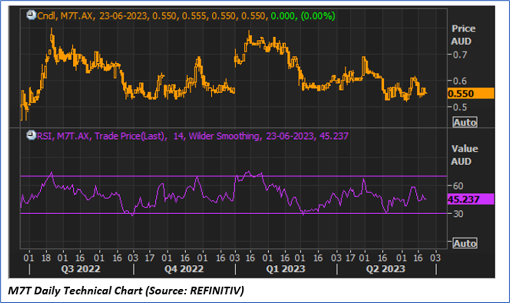Viewport: 510px width, 303px height.
Task: Click the RSI, M7T.AX legend text
Action: (63, 136)
